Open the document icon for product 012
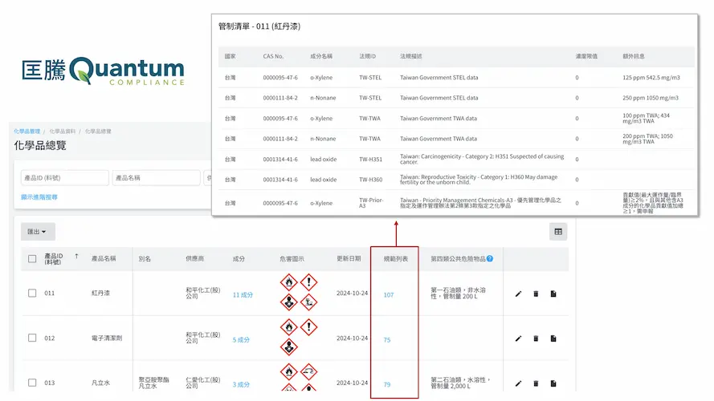Viewport: 714px width, 401px height. tap(553, 338)
